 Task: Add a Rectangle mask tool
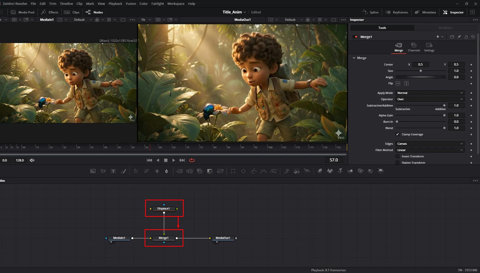pyautogui.click(x=233, y=171)
